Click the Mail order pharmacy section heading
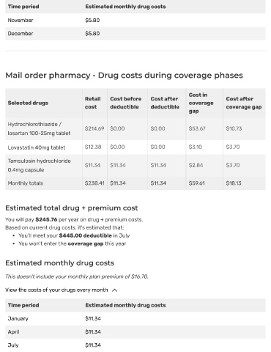 click(124, 76)
